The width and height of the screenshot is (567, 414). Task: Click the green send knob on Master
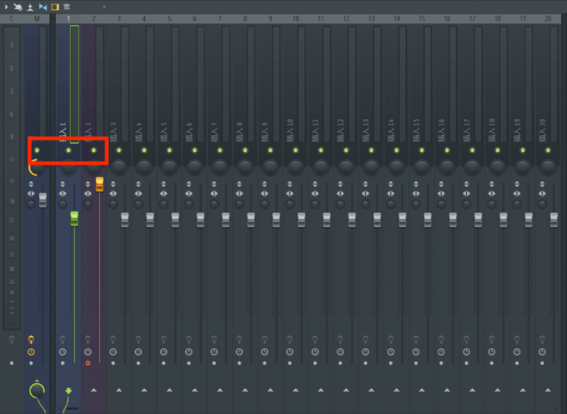click(x=37, y=390)
